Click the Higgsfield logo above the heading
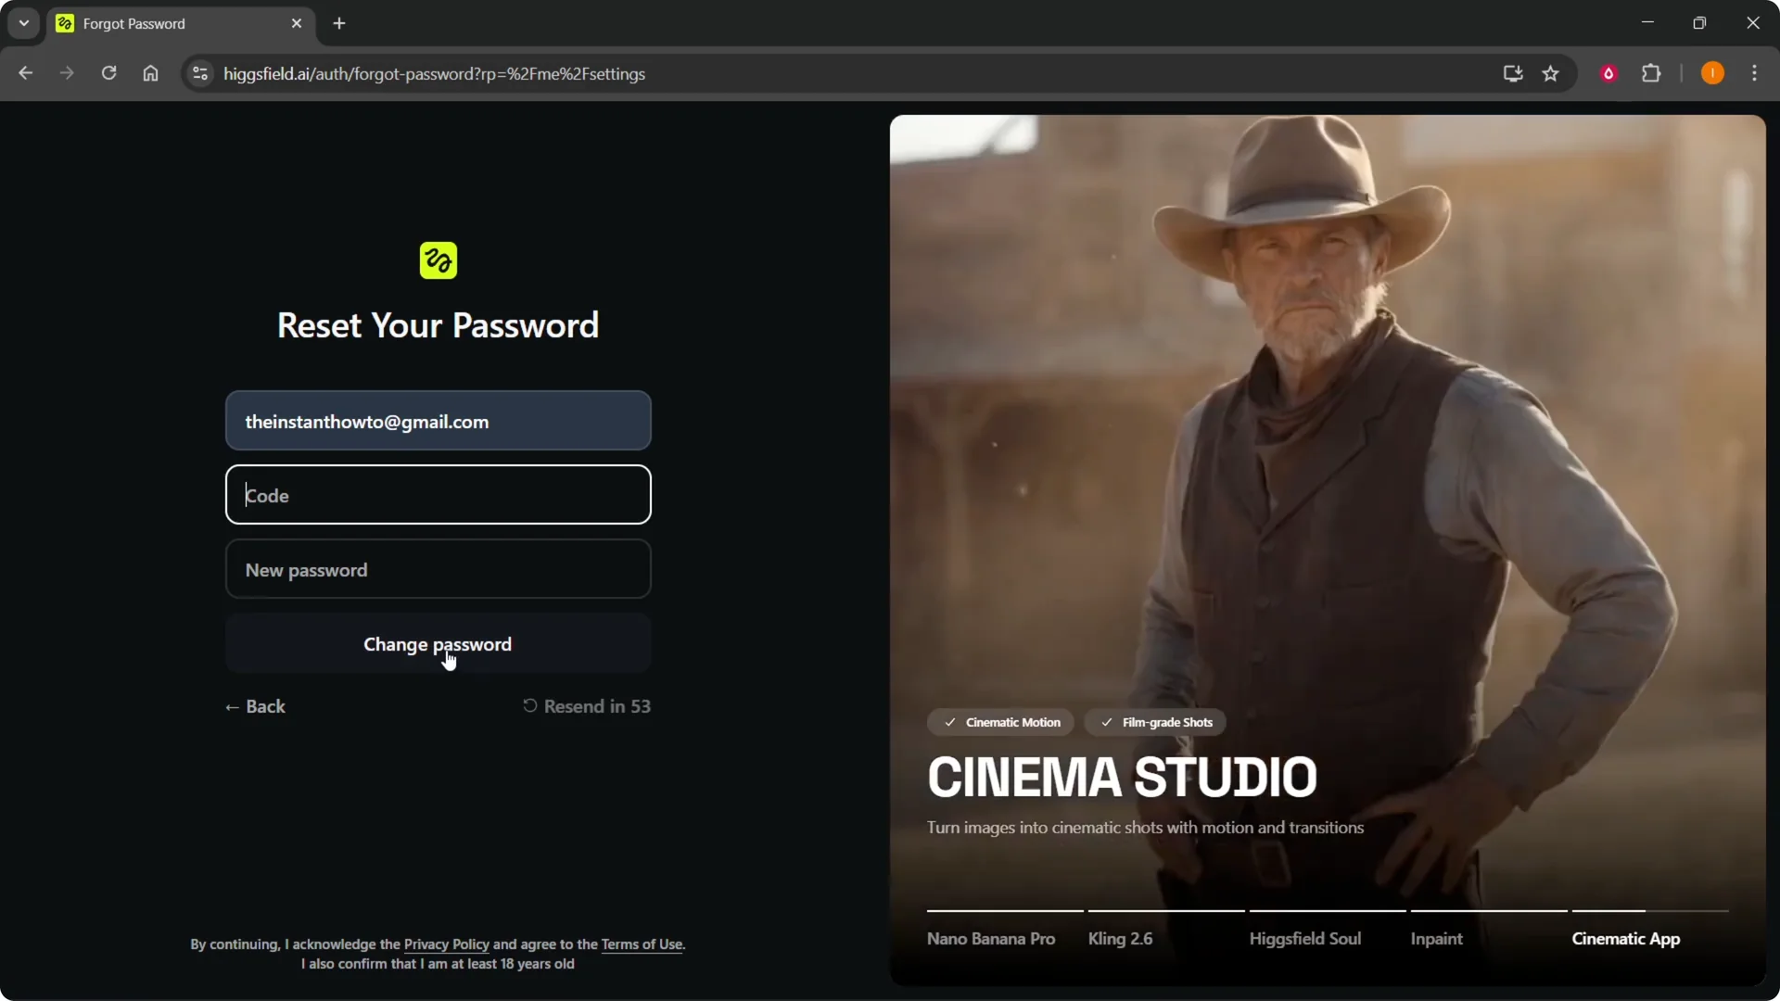Screen dimensions: 1780x1001 coord(438,260)
